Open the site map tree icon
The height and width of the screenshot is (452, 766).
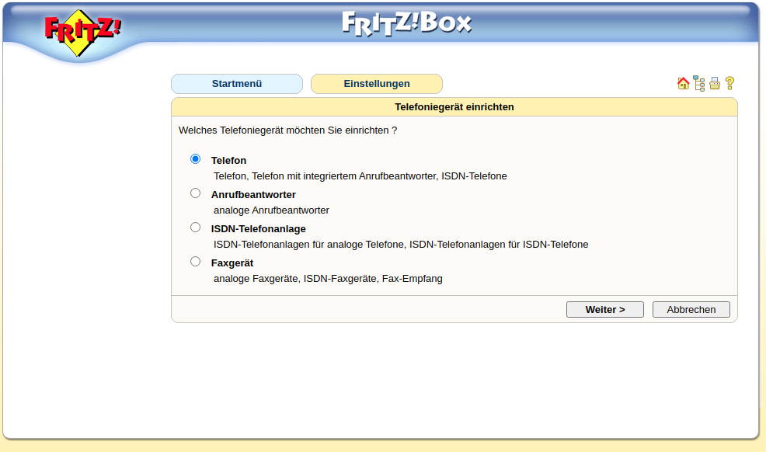(x=699, y=83)
